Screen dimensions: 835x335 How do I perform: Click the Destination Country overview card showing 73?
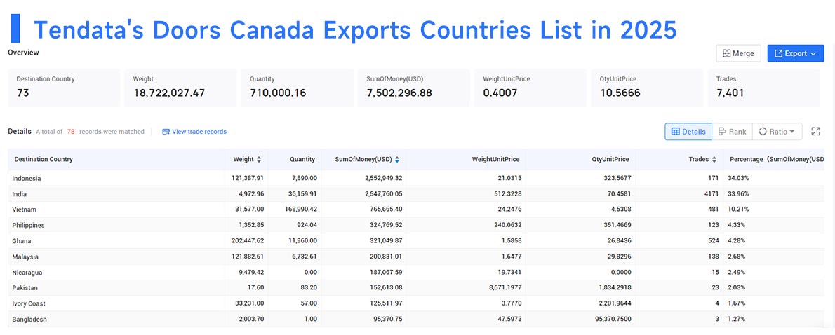click(x=64, y=87)
